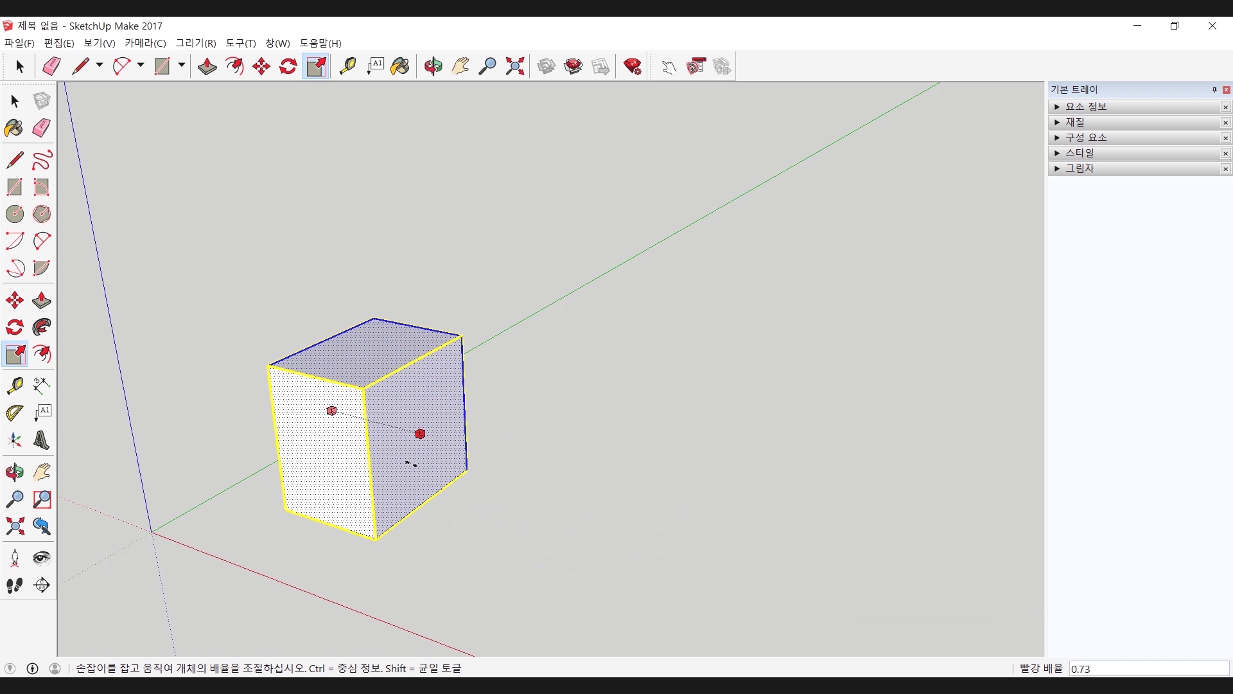Select the Walk tool footprints icon
This screenshot has width=1233, height=694.
(14, 585)
